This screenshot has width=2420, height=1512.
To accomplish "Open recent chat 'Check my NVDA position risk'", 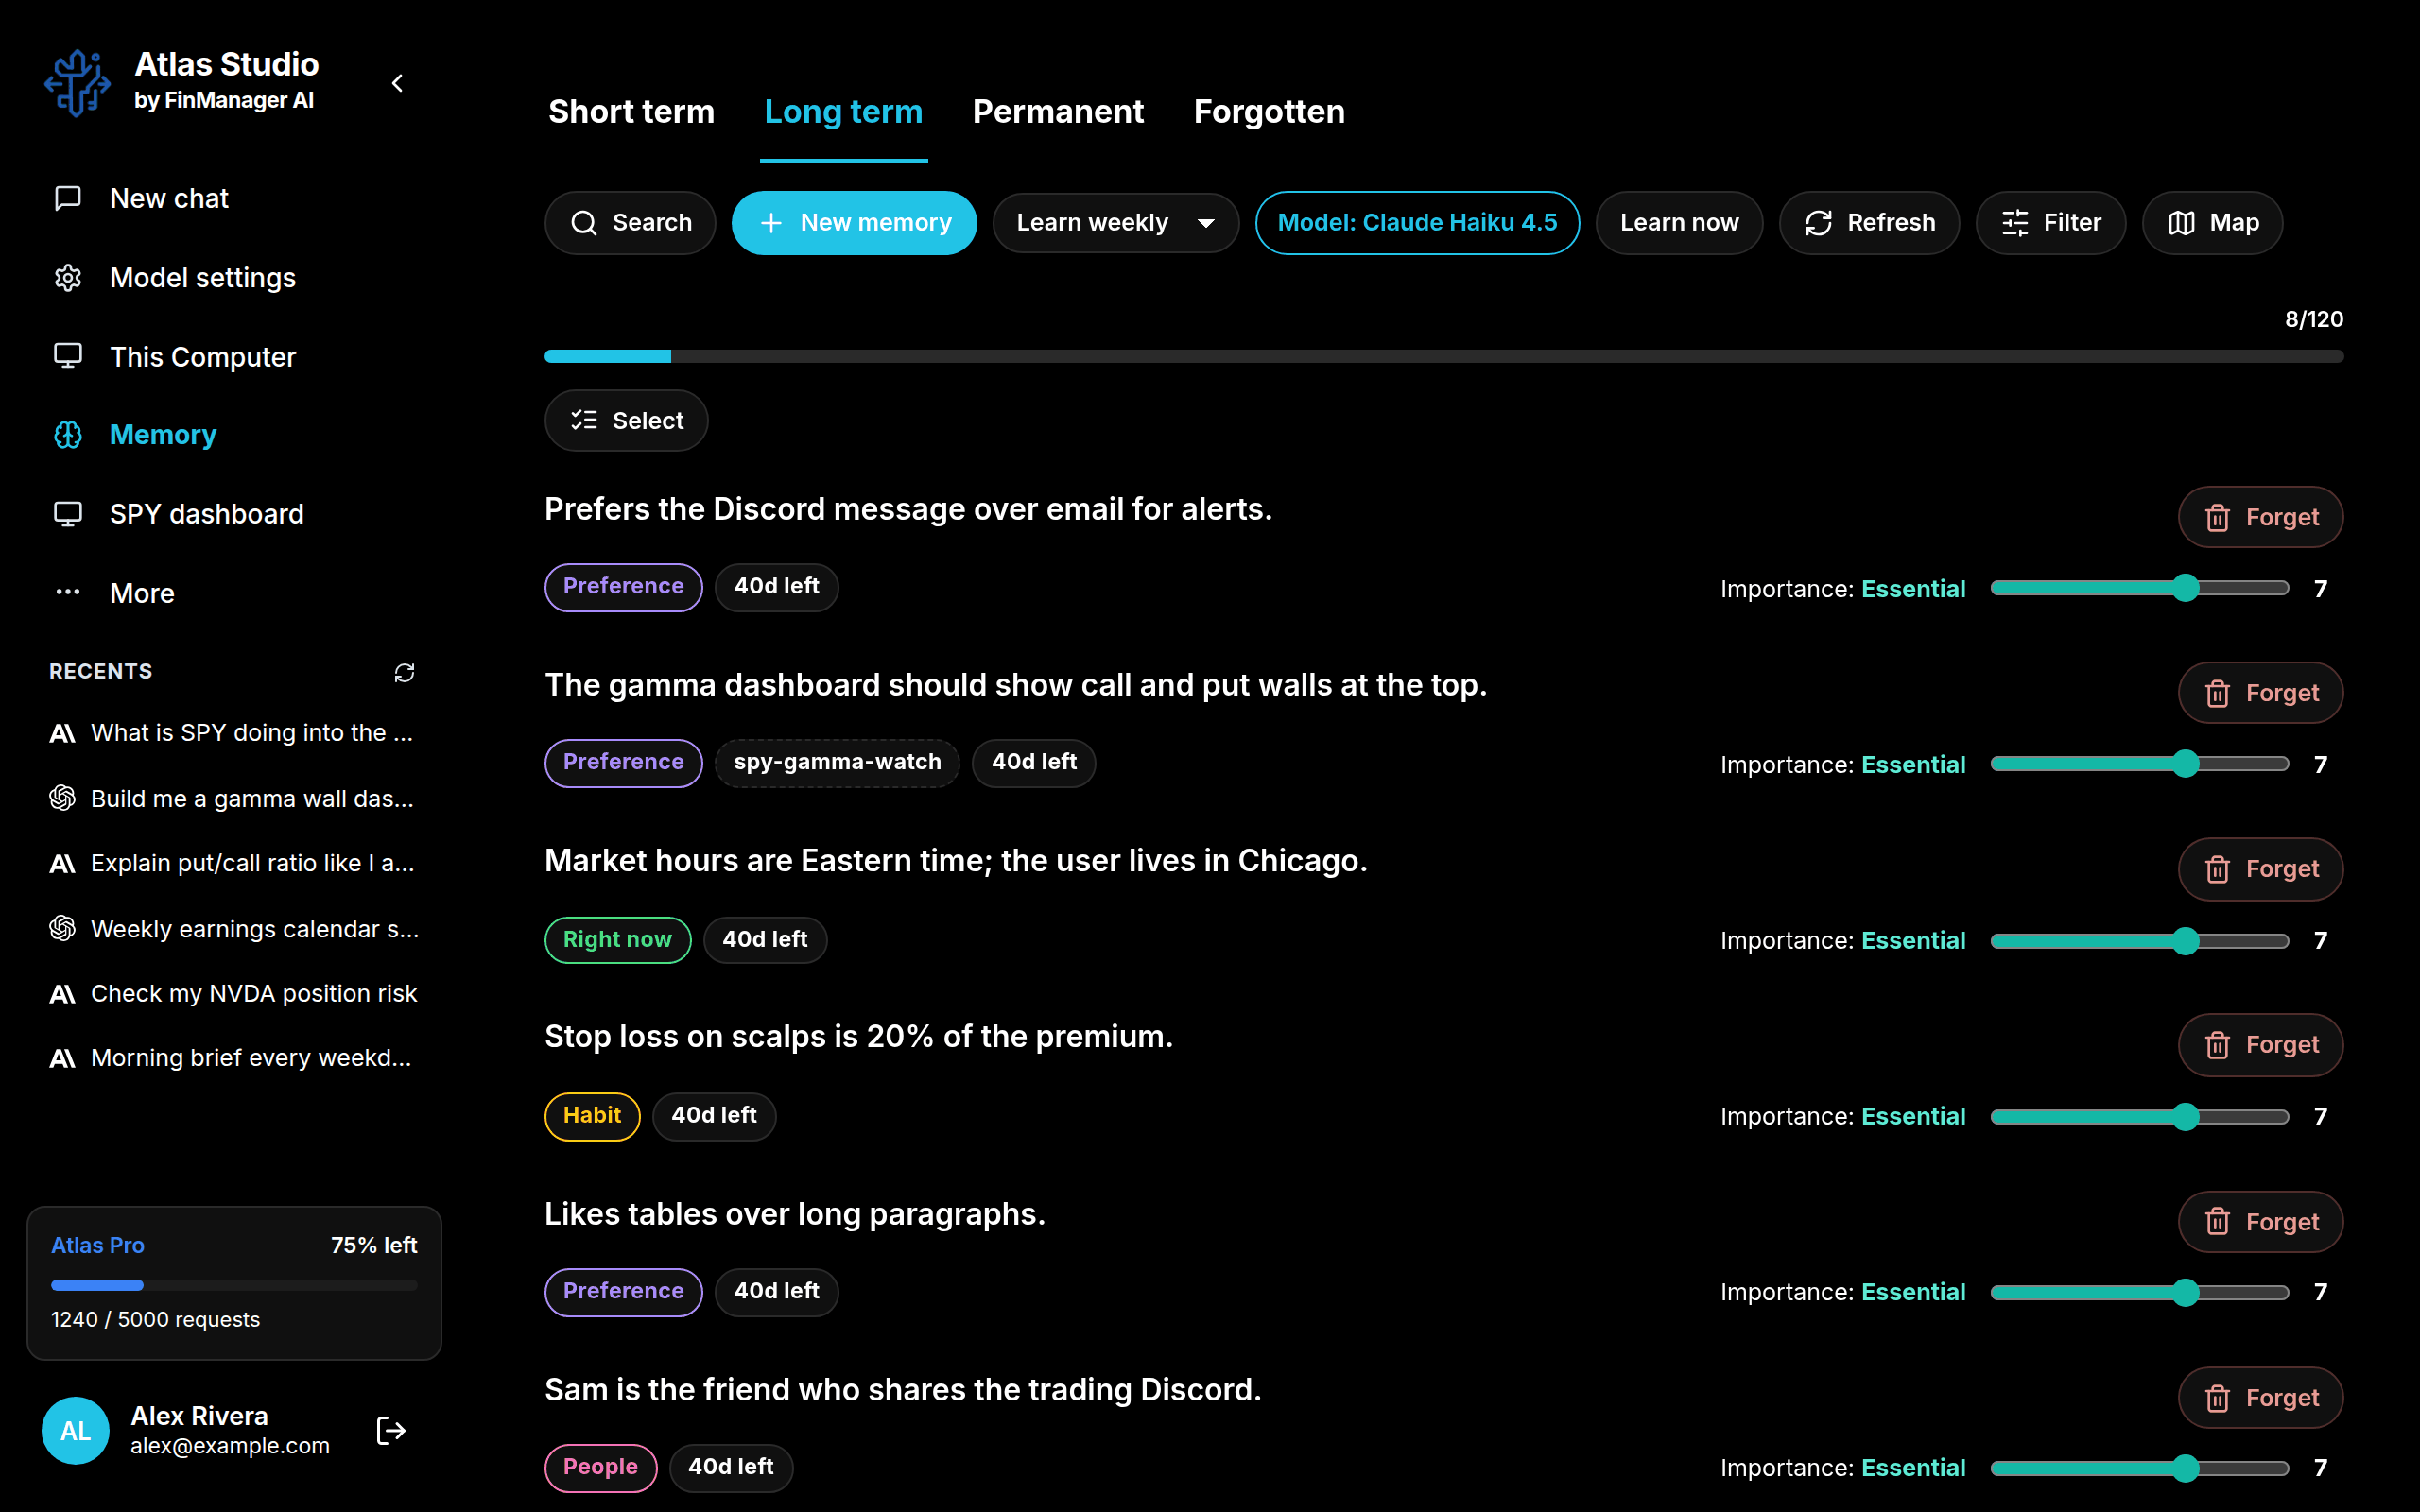I will click(234, 993).
